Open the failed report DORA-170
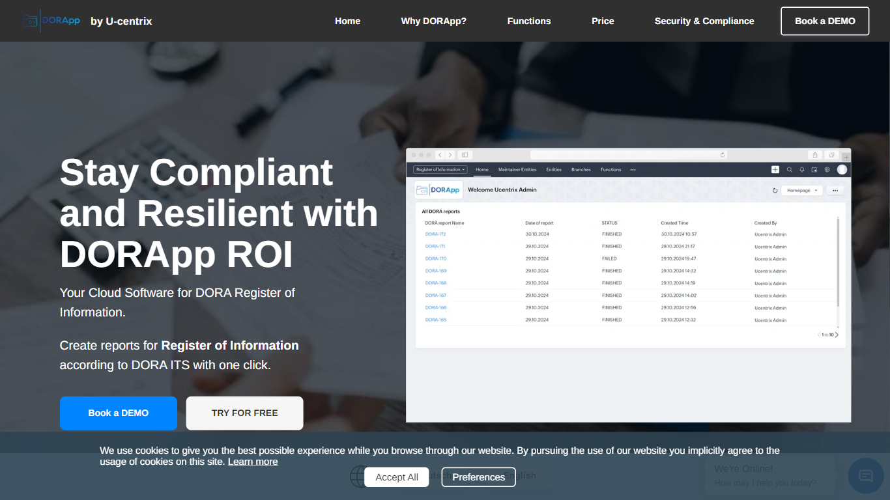Screen dimensions: 890x500 436,259
